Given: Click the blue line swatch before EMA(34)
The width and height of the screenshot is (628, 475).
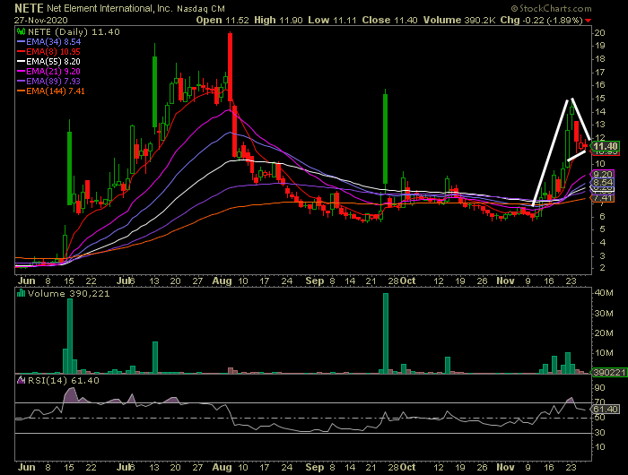Looking at the screenshot, I should [22, 41].
